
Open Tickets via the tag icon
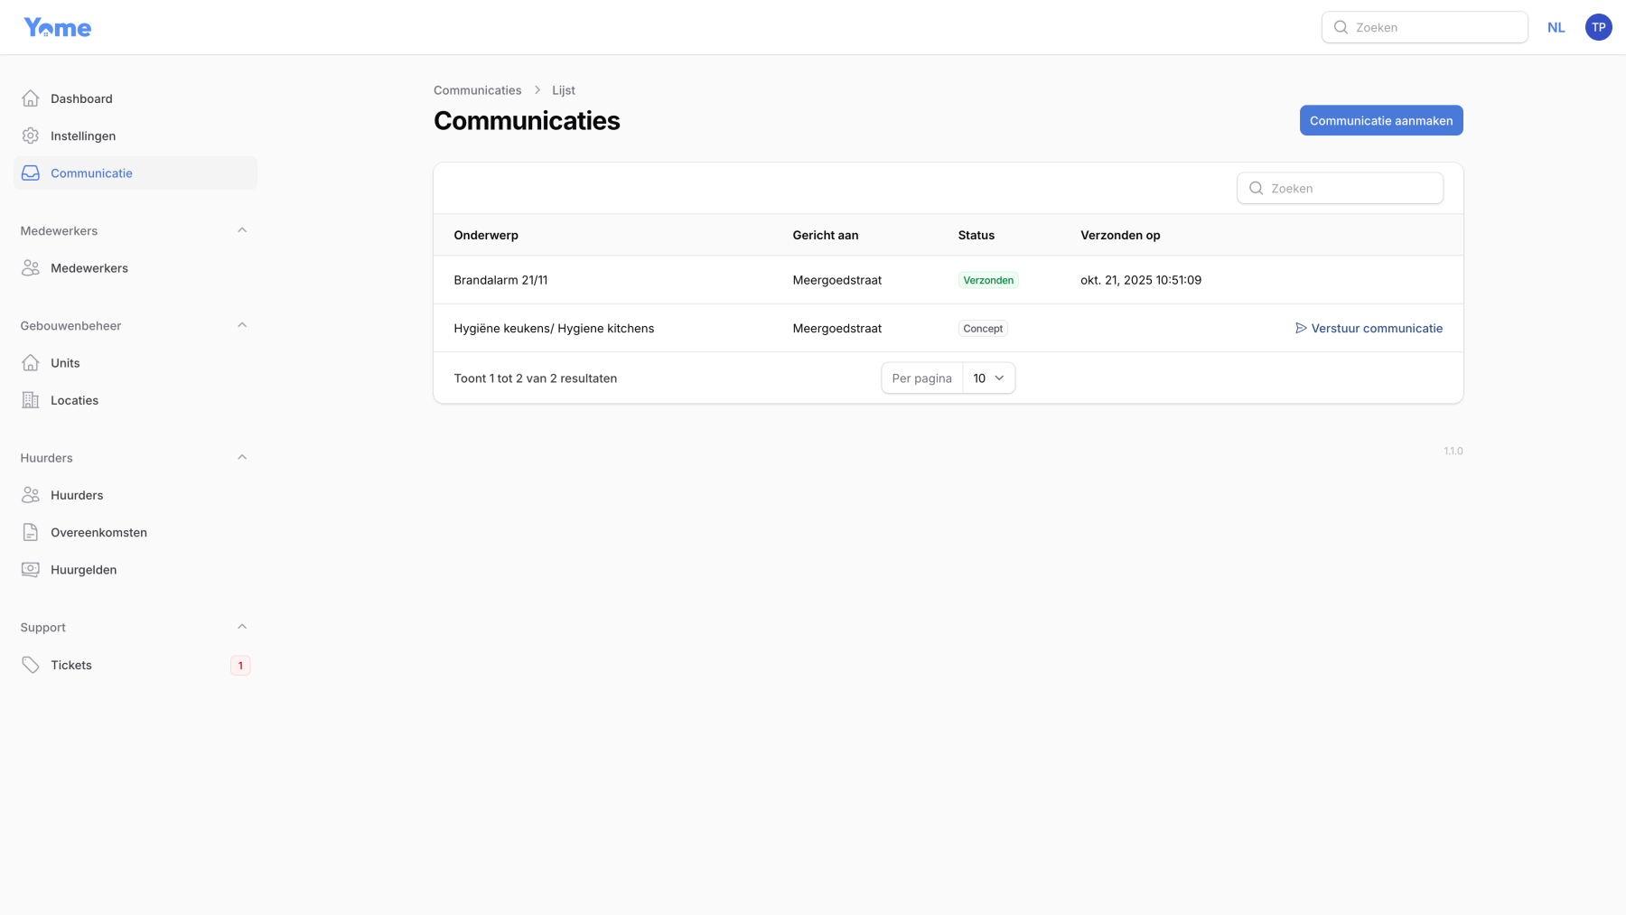(31, 665)
